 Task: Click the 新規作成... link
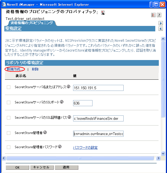(x=15, y=69)
